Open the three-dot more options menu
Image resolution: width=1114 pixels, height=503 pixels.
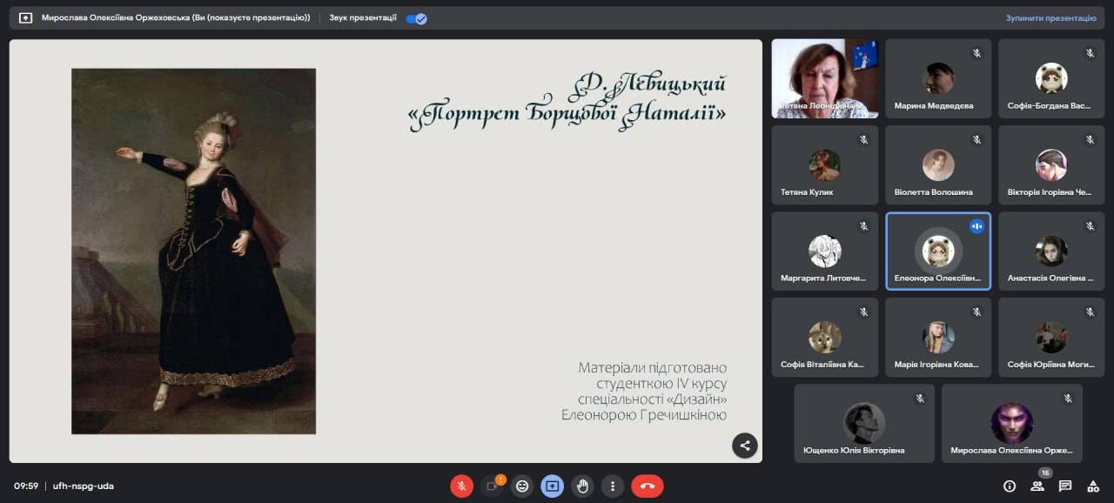tap(613, 486)
